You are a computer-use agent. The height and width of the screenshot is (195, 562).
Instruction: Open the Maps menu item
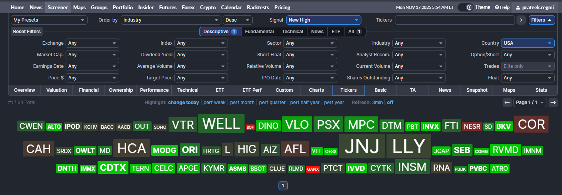click(79, 7)
